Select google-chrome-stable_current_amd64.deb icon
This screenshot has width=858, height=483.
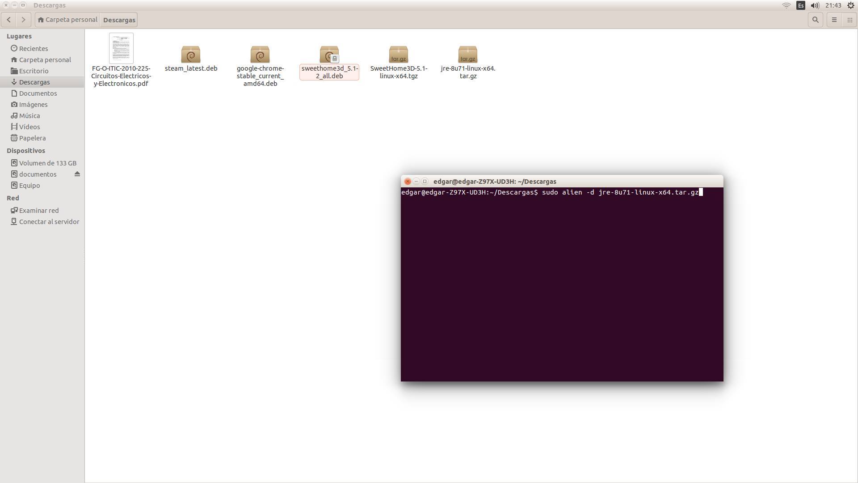[x=260, y=54]
